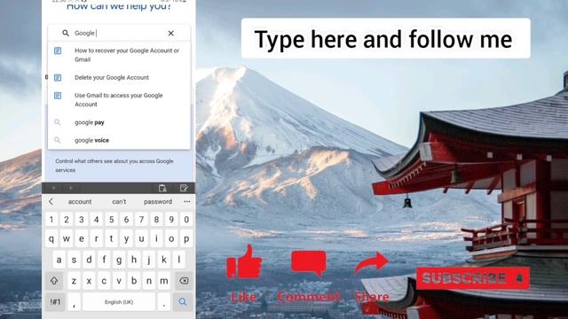Screen dimensions: 568x319
Task: Tap the letter m key
Action: click(163, 281)
